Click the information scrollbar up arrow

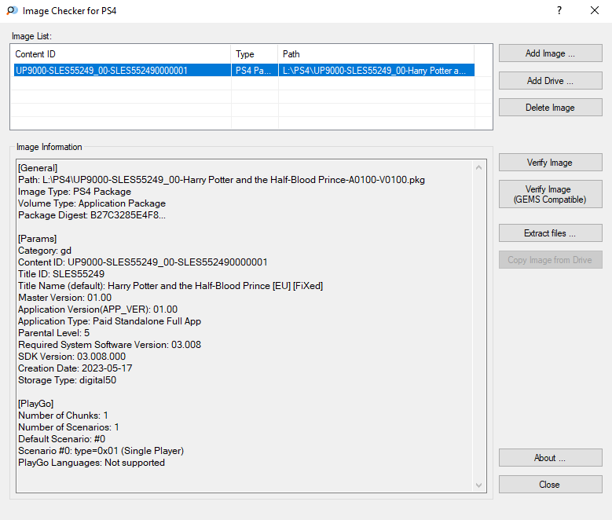[x=479, y=167]
